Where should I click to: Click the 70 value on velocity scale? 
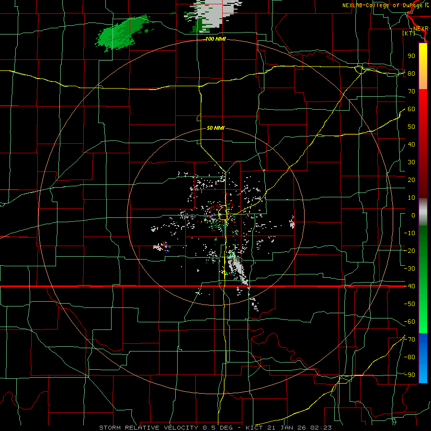pyautogui.click(x=411, y=91)
